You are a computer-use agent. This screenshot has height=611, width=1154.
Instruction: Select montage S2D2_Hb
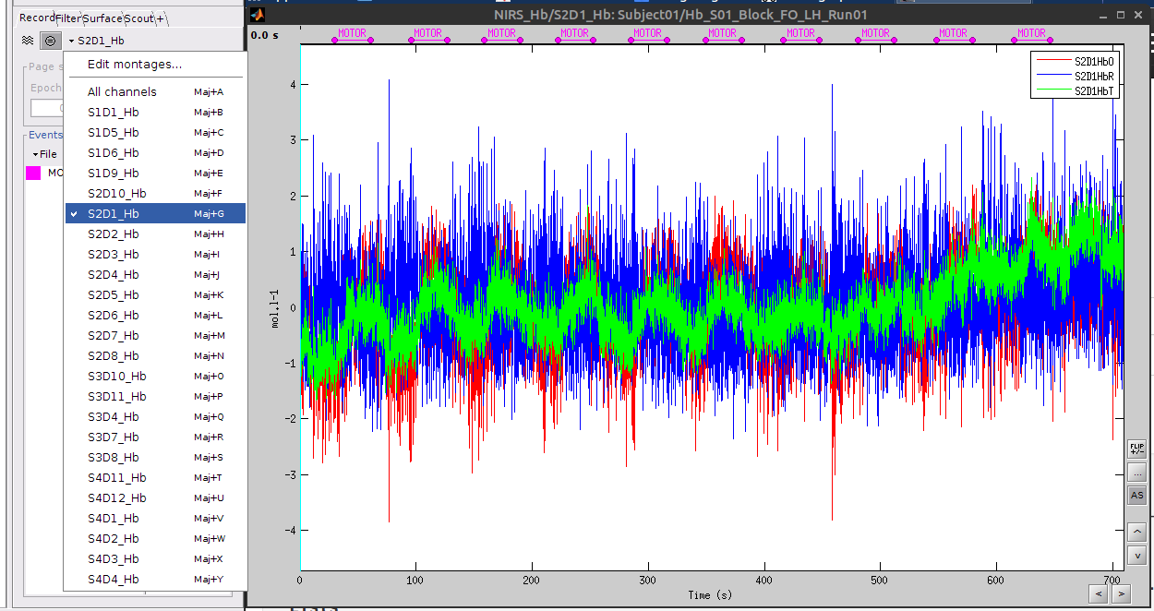[155, 234]
